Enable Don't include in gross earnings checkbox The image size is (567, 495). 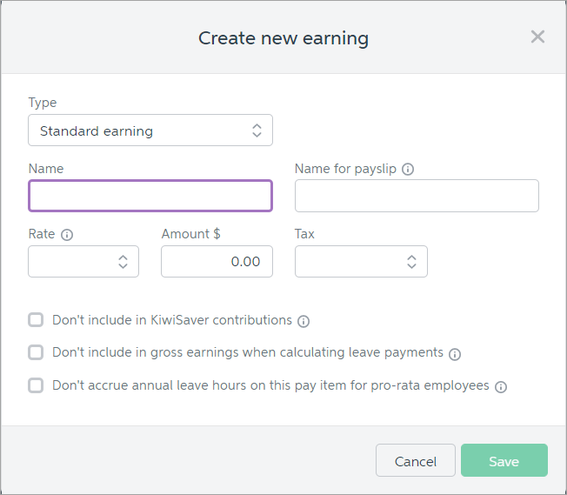[36, 352]
